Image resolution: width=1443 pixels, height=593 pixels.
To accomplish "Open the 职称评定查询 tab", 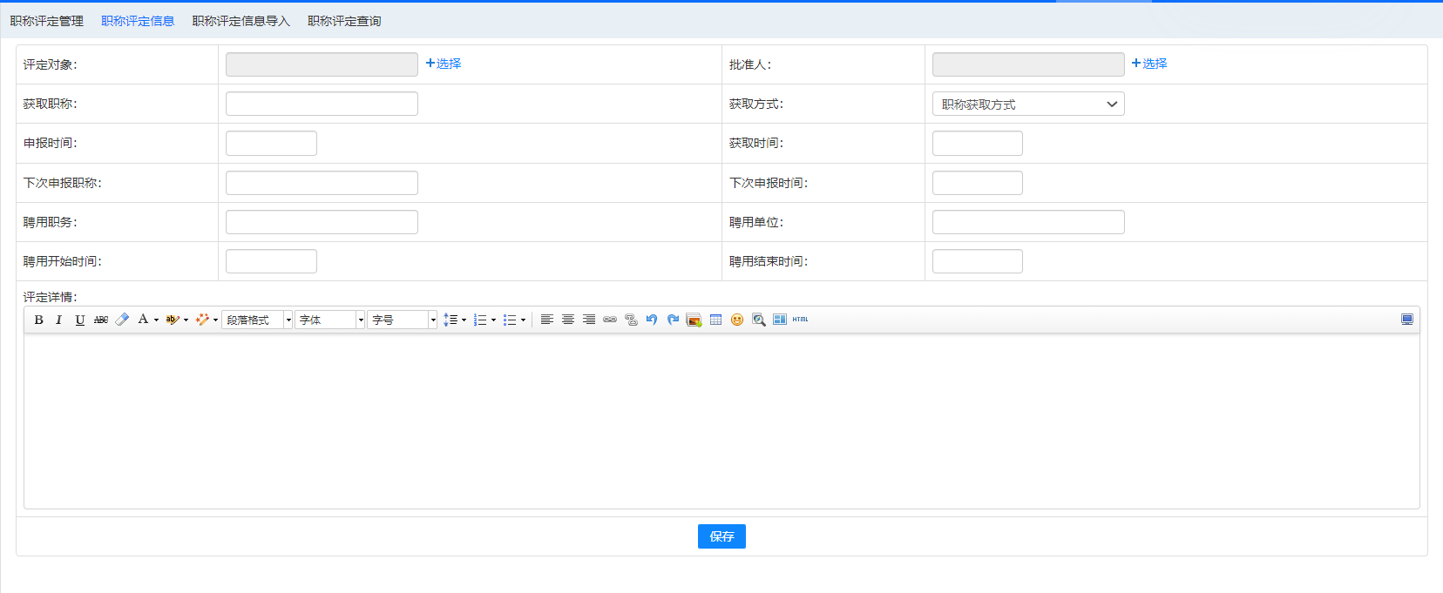I will [344, 21].
